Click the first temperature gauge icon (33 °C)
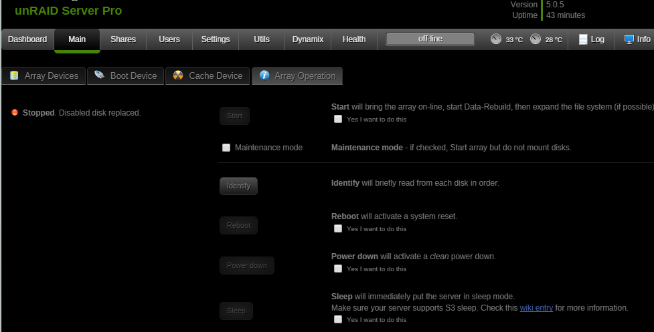This screenshot has height=332, width=654. pos(496,39)
